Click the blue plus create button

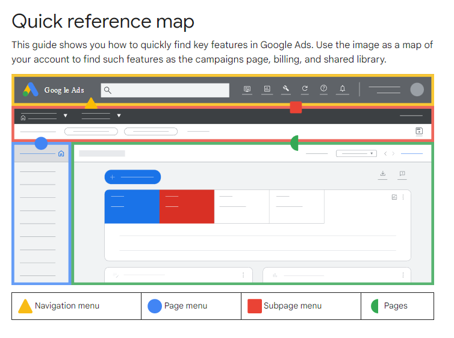(x=132, y=177)
